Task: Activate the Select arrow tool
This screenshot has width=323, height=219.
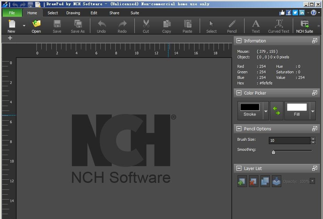Action: point(212,26)
